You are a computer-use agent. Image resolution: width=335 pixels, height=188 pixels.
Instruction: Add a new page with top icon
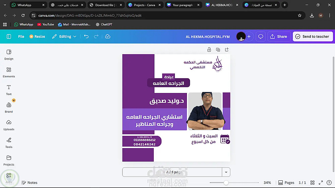[227, 50]
